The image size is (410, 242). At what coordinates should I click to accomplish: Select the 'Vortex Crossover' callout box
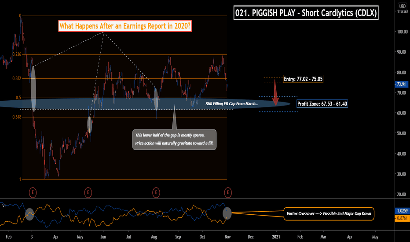coord(329,214)
